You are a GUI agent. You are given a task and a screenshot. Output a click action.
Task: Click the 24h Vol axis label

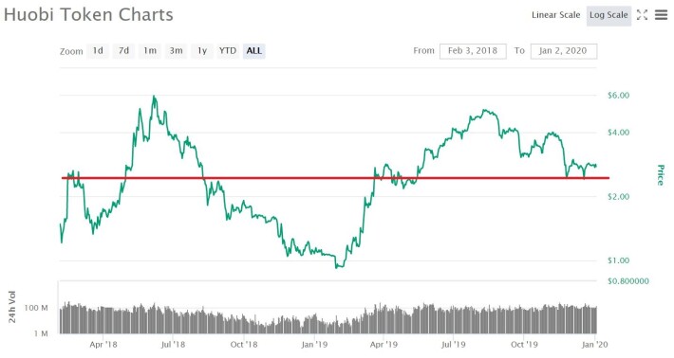pos(12,307)
